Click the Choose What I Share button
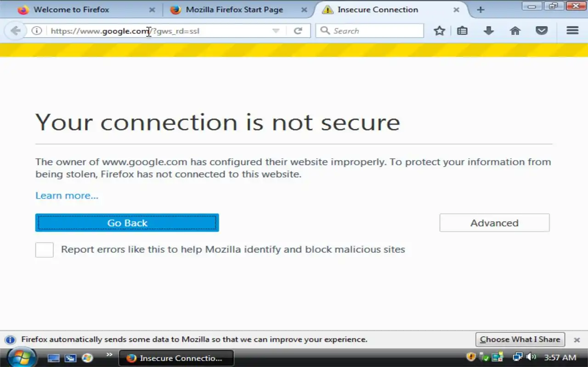The height and width of the screenshot is (367, 588). 520,339
